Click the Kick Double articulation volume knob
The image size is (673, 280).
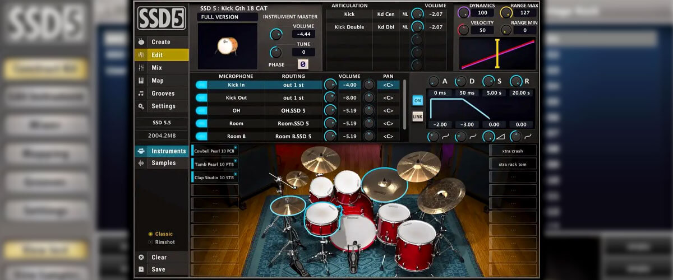point(417,27)
